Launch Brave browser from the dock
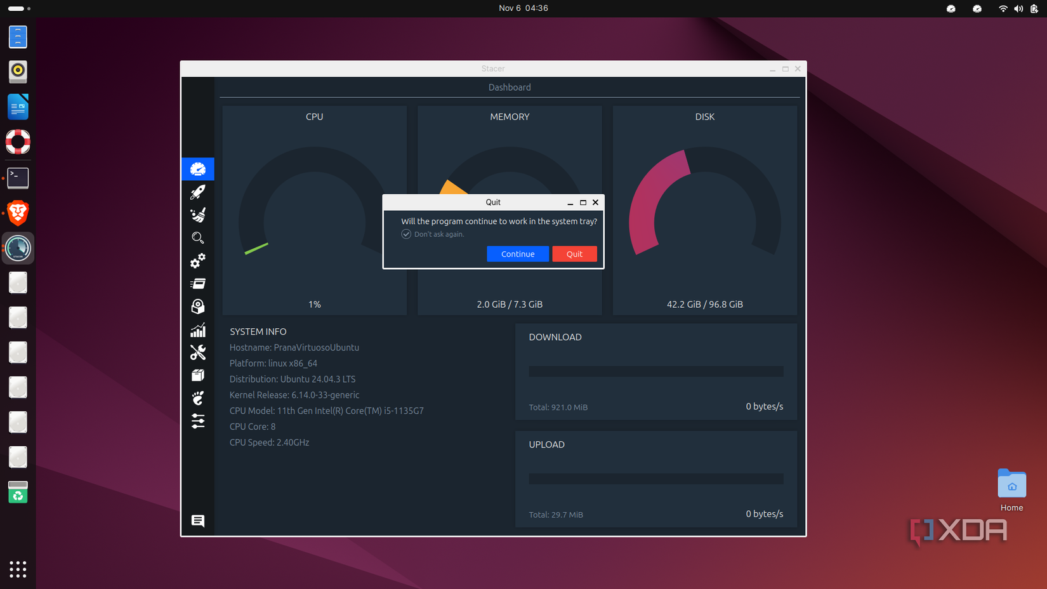This screenshot has width=1047, height=589. [18, 213]
